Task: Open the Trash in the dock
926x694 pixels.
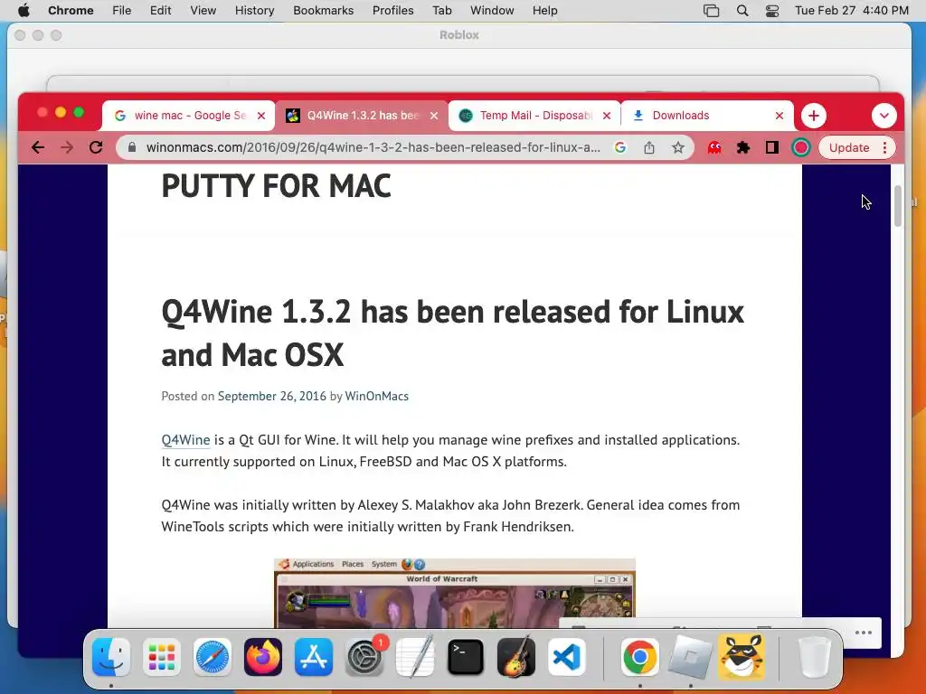Action: click(814, 656)
